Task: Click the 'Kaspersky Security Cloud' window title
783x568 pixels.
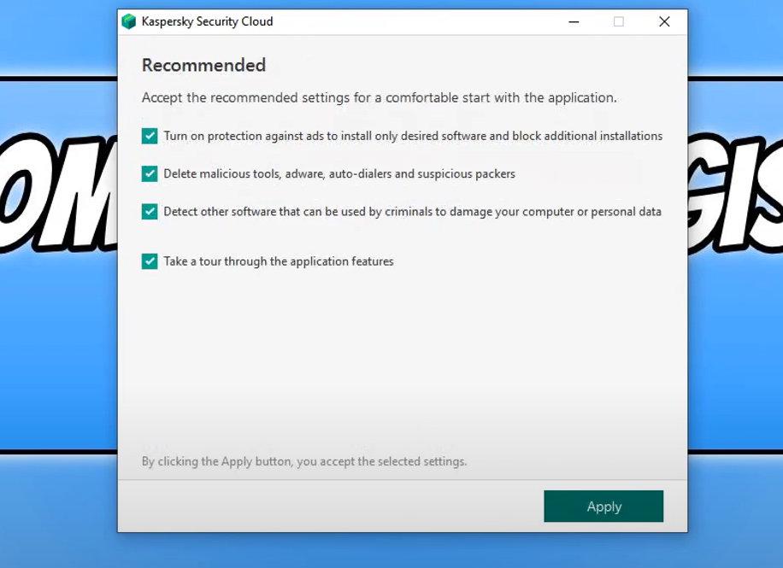Action: tap(207, 21)
